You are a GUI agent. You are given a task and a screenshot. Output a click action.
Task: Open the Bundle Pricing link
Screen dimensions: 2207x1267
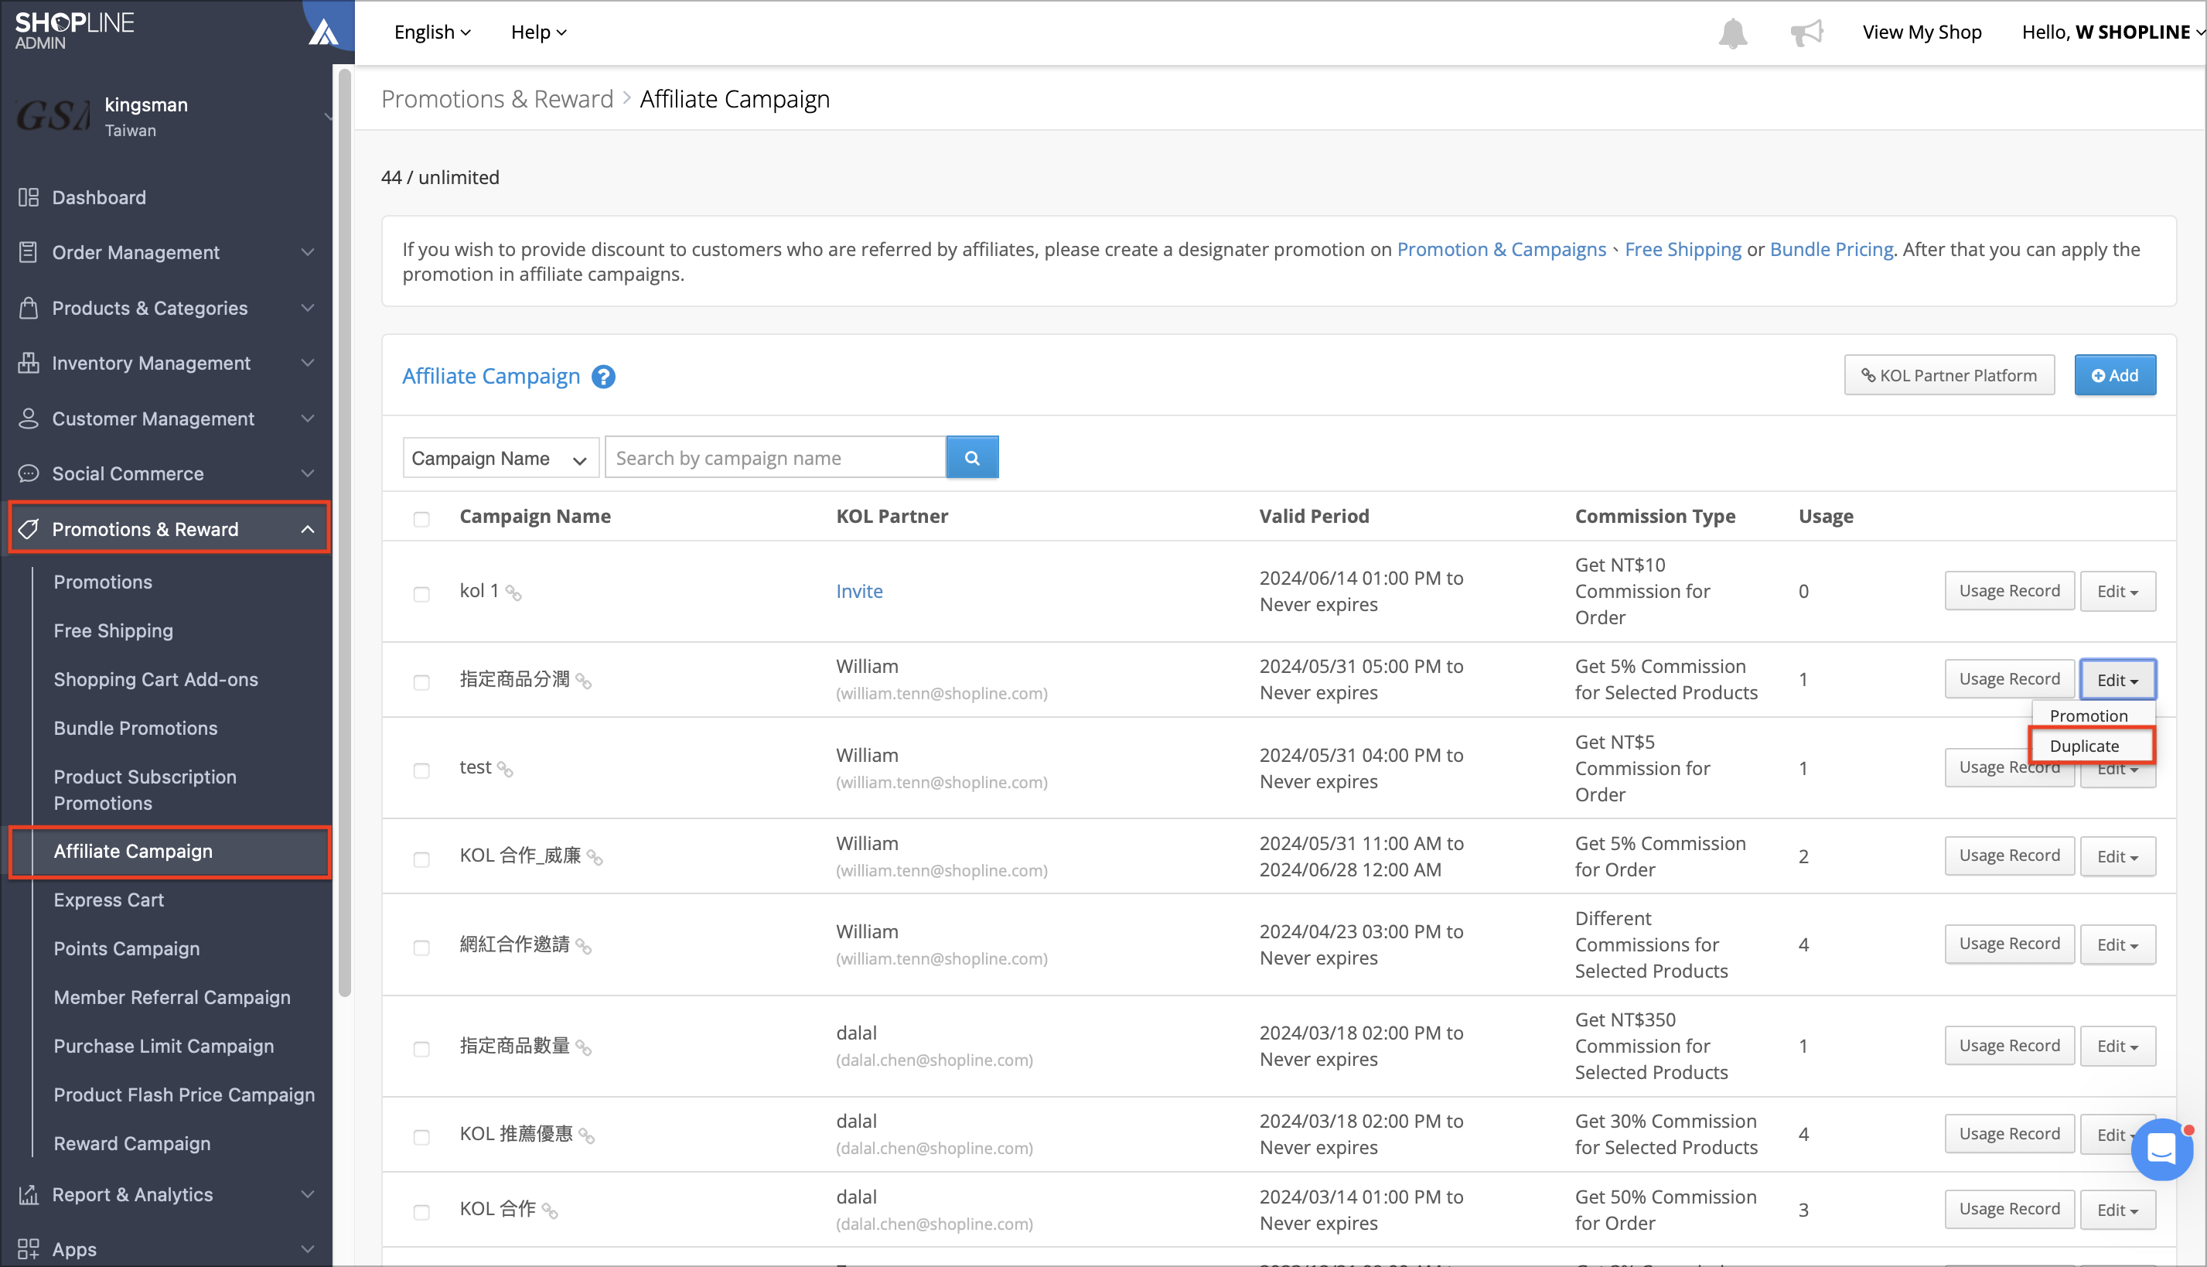(1831, 249)
